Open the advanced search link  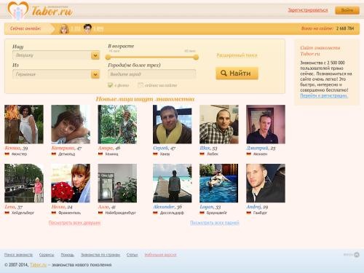tap(237, 55)
